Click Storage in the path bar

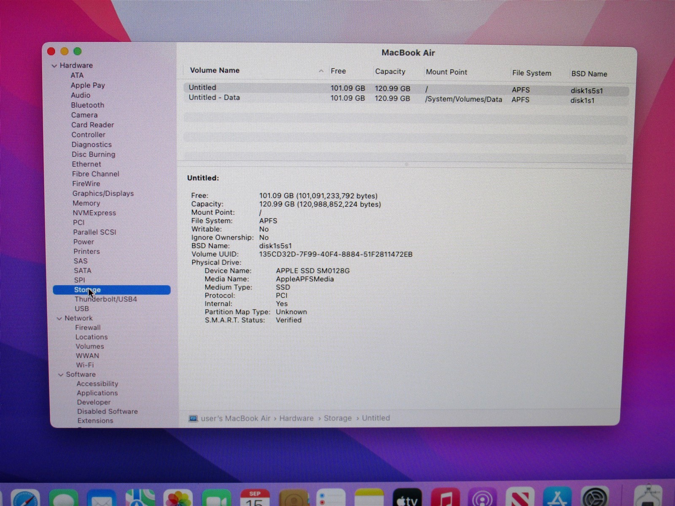pos(337,418)
